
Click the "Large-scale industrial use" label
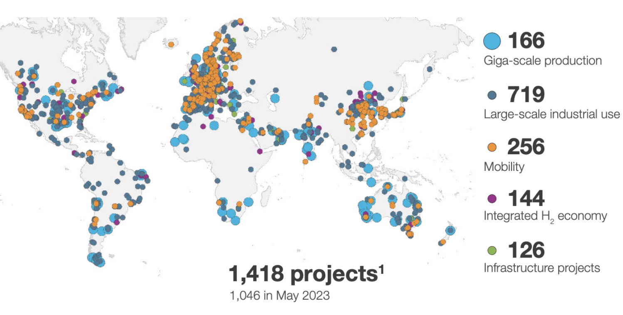coord(552,114)
